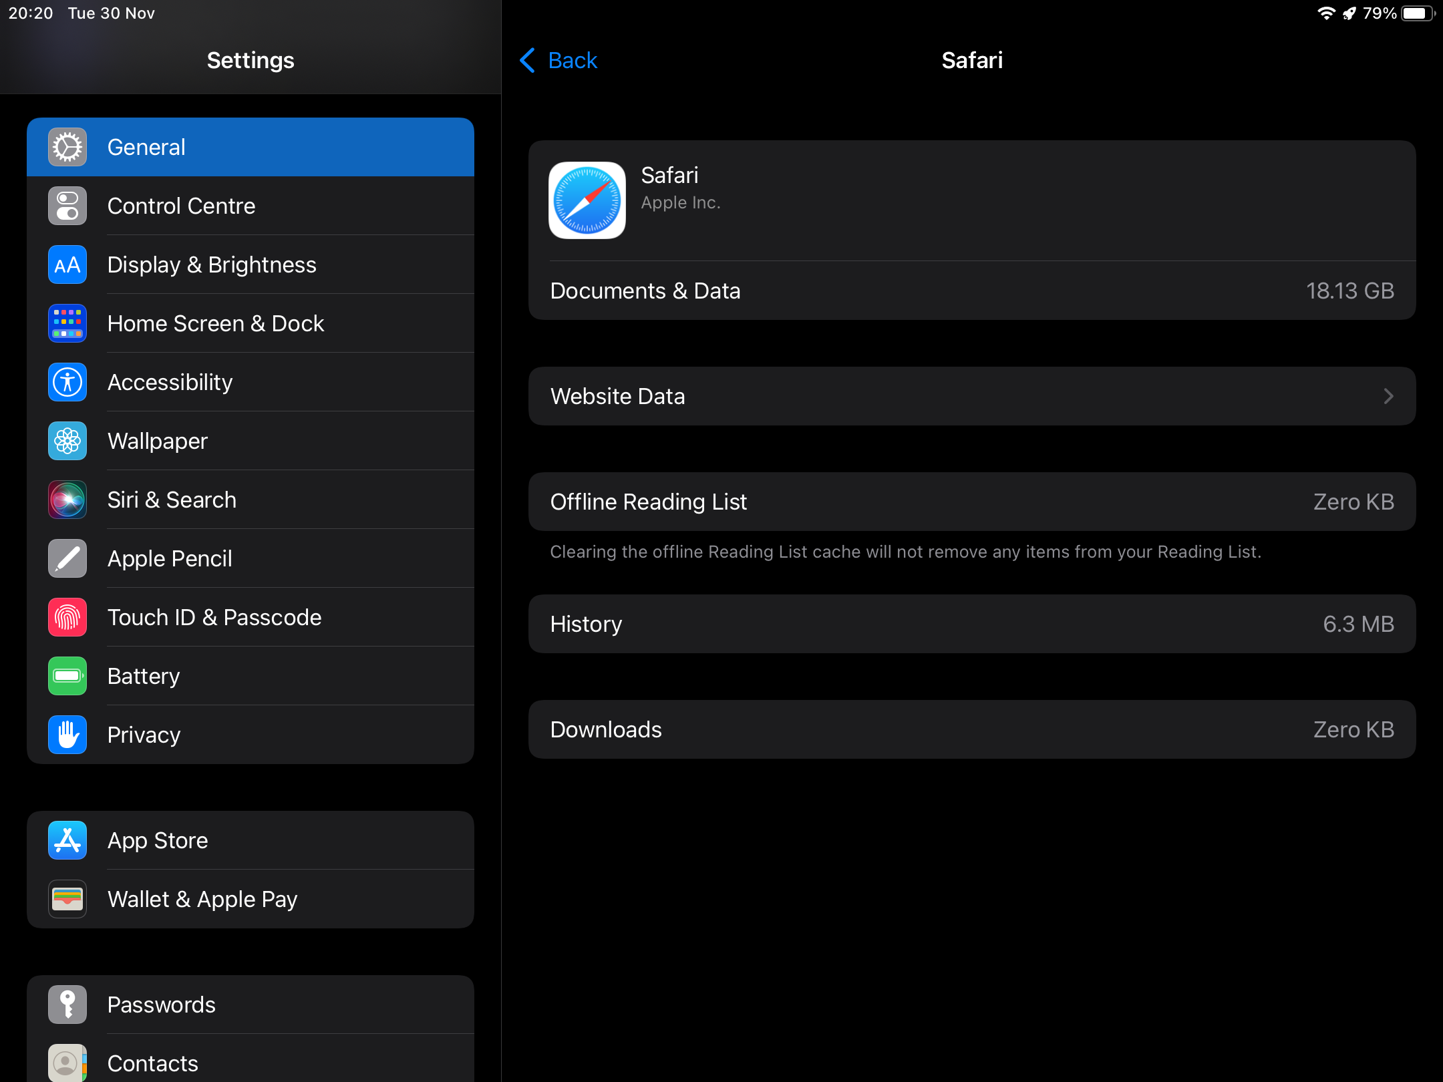The height and width of the screenshot is (1082, 1443).
Task: Open Display & Brightness settings
Action: tap(251, 264)
